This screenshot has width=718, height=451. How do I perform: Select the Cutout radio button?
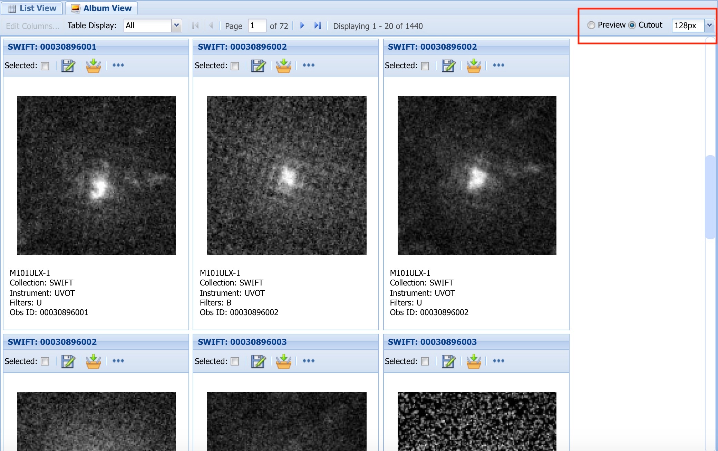click(x=632, y=25)
